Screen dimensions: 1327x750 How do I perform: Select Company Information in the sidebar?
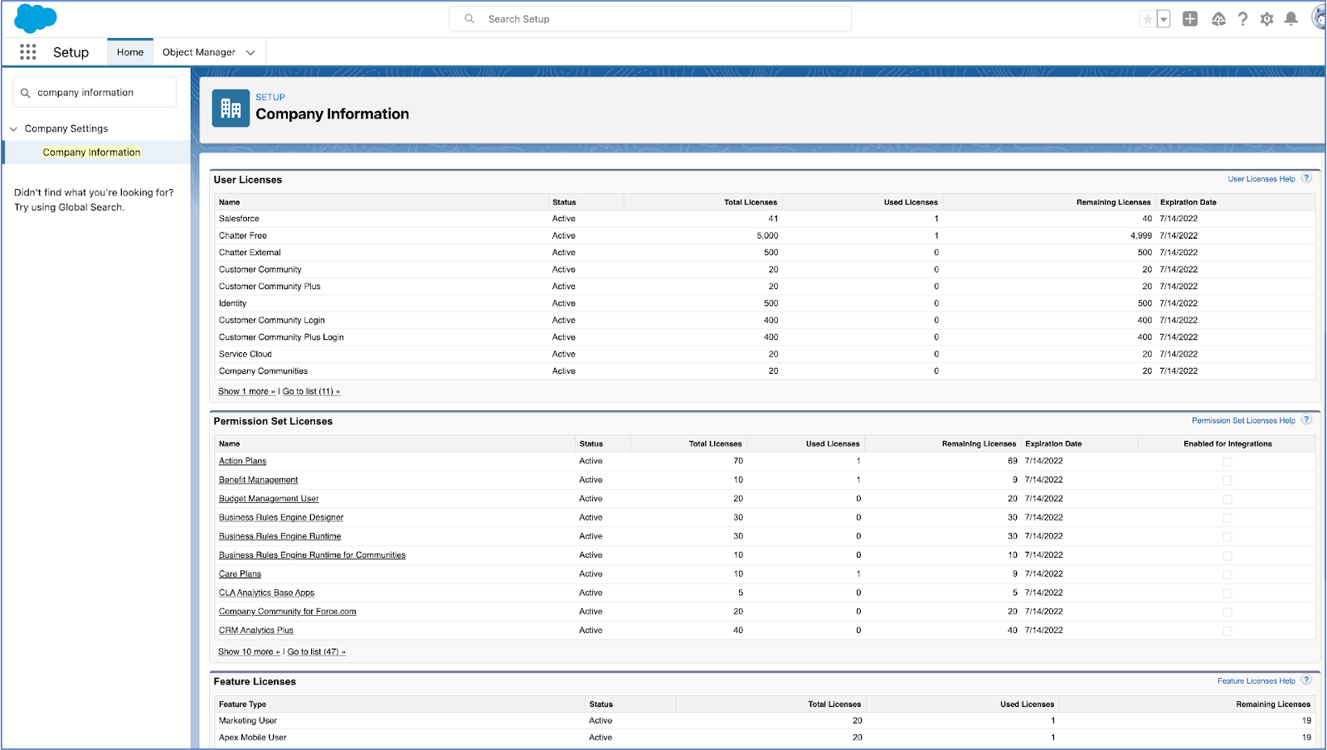pyautogui.click(x=91, y=152)
